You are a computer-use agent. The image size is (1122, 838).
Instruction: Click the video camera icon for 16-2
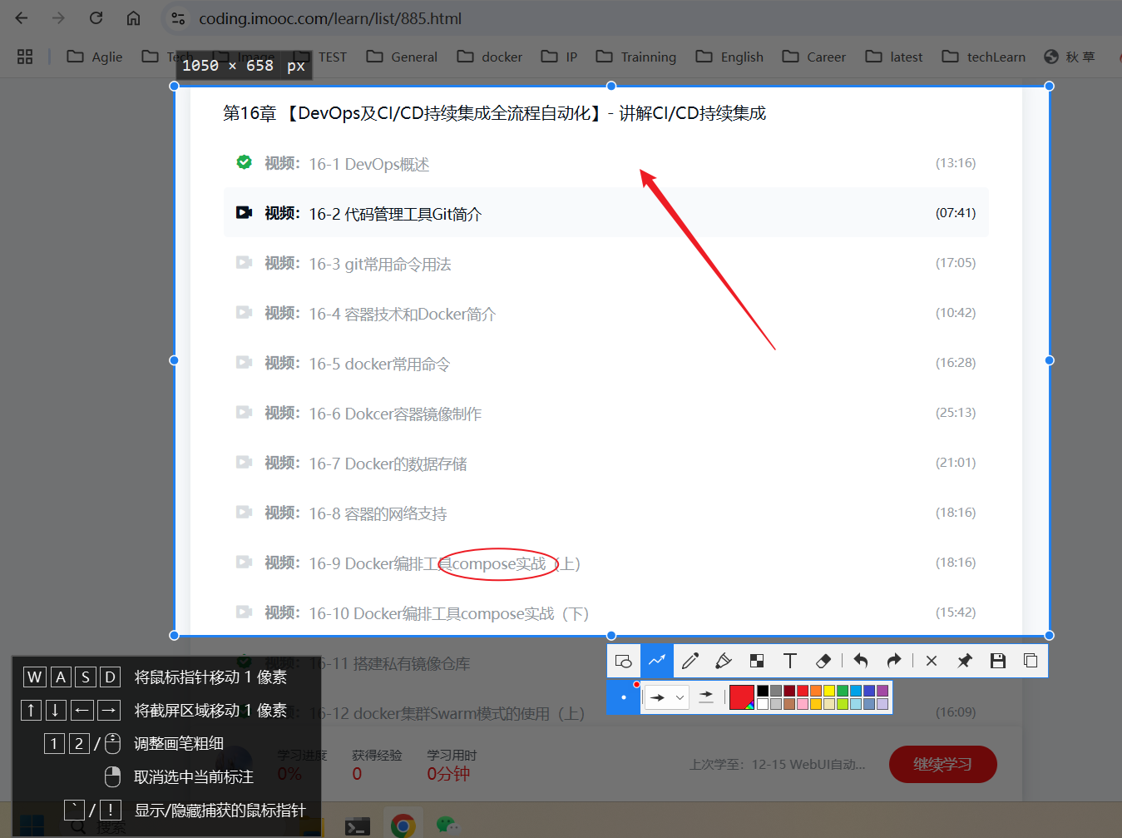point(244,212)
